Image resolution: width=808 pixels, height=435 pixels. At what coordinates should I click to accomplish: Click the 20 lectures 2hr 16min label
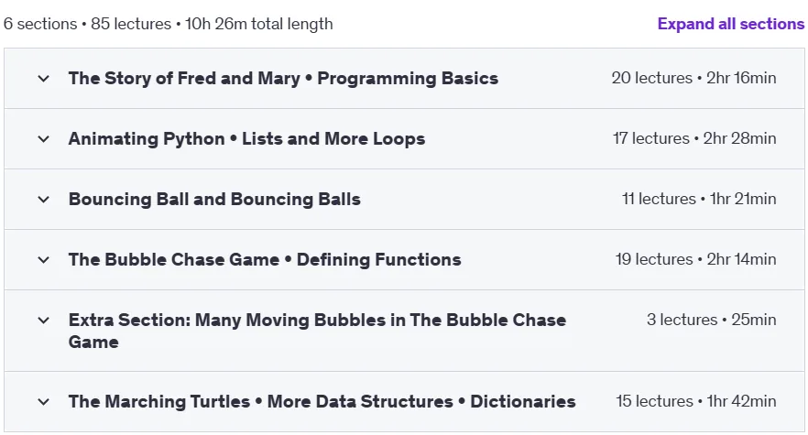point(693,78)
